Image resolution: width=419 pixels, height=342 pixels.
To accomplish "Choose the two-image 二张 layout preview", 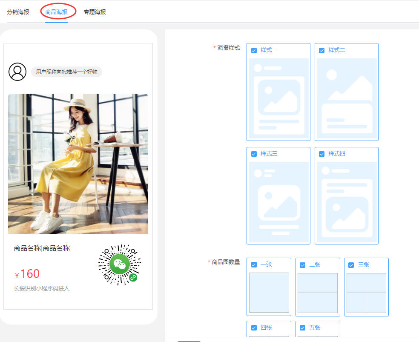I will 318,293.
